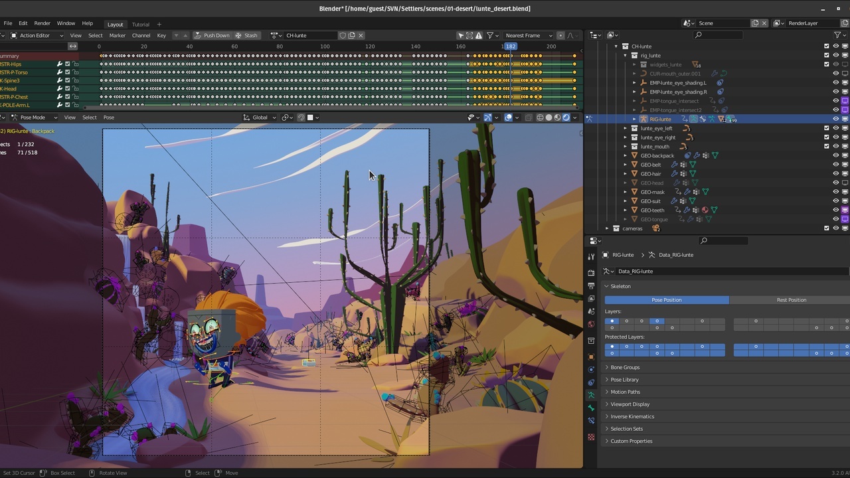Open the Pose Mode dropdown

click(x=33, y=118)
